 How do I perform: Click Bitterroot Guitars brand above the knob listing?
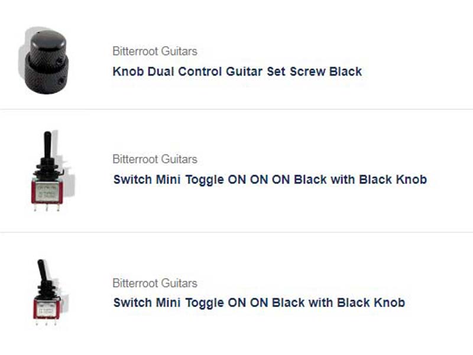[x=155, y=51]
